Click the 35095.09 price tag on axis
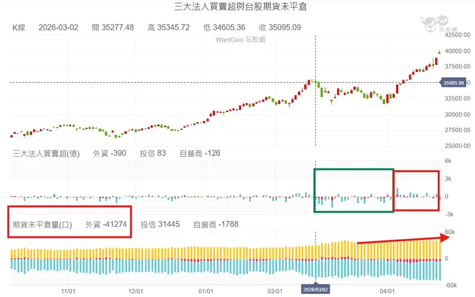 point(453,83)
